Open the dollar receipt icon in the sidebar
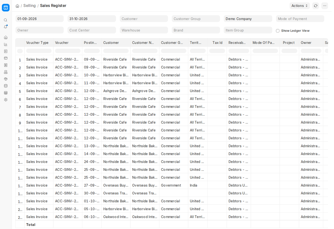 (x=6, y=65)
